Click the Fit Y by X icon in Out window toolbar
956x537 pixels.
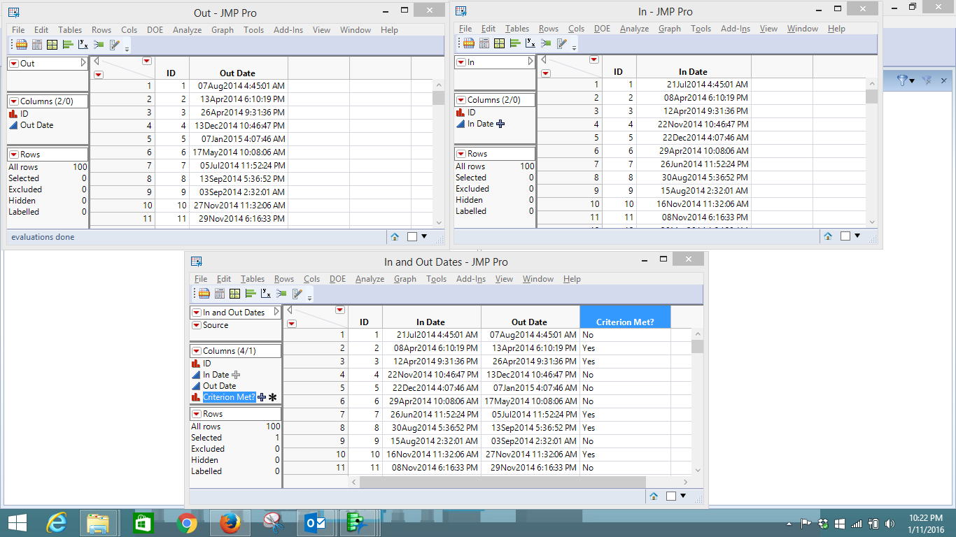click(x=83, y=45)
